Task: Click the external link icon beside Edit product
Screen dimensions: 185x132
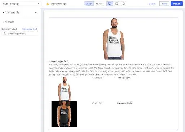Action: coord(36,29)
